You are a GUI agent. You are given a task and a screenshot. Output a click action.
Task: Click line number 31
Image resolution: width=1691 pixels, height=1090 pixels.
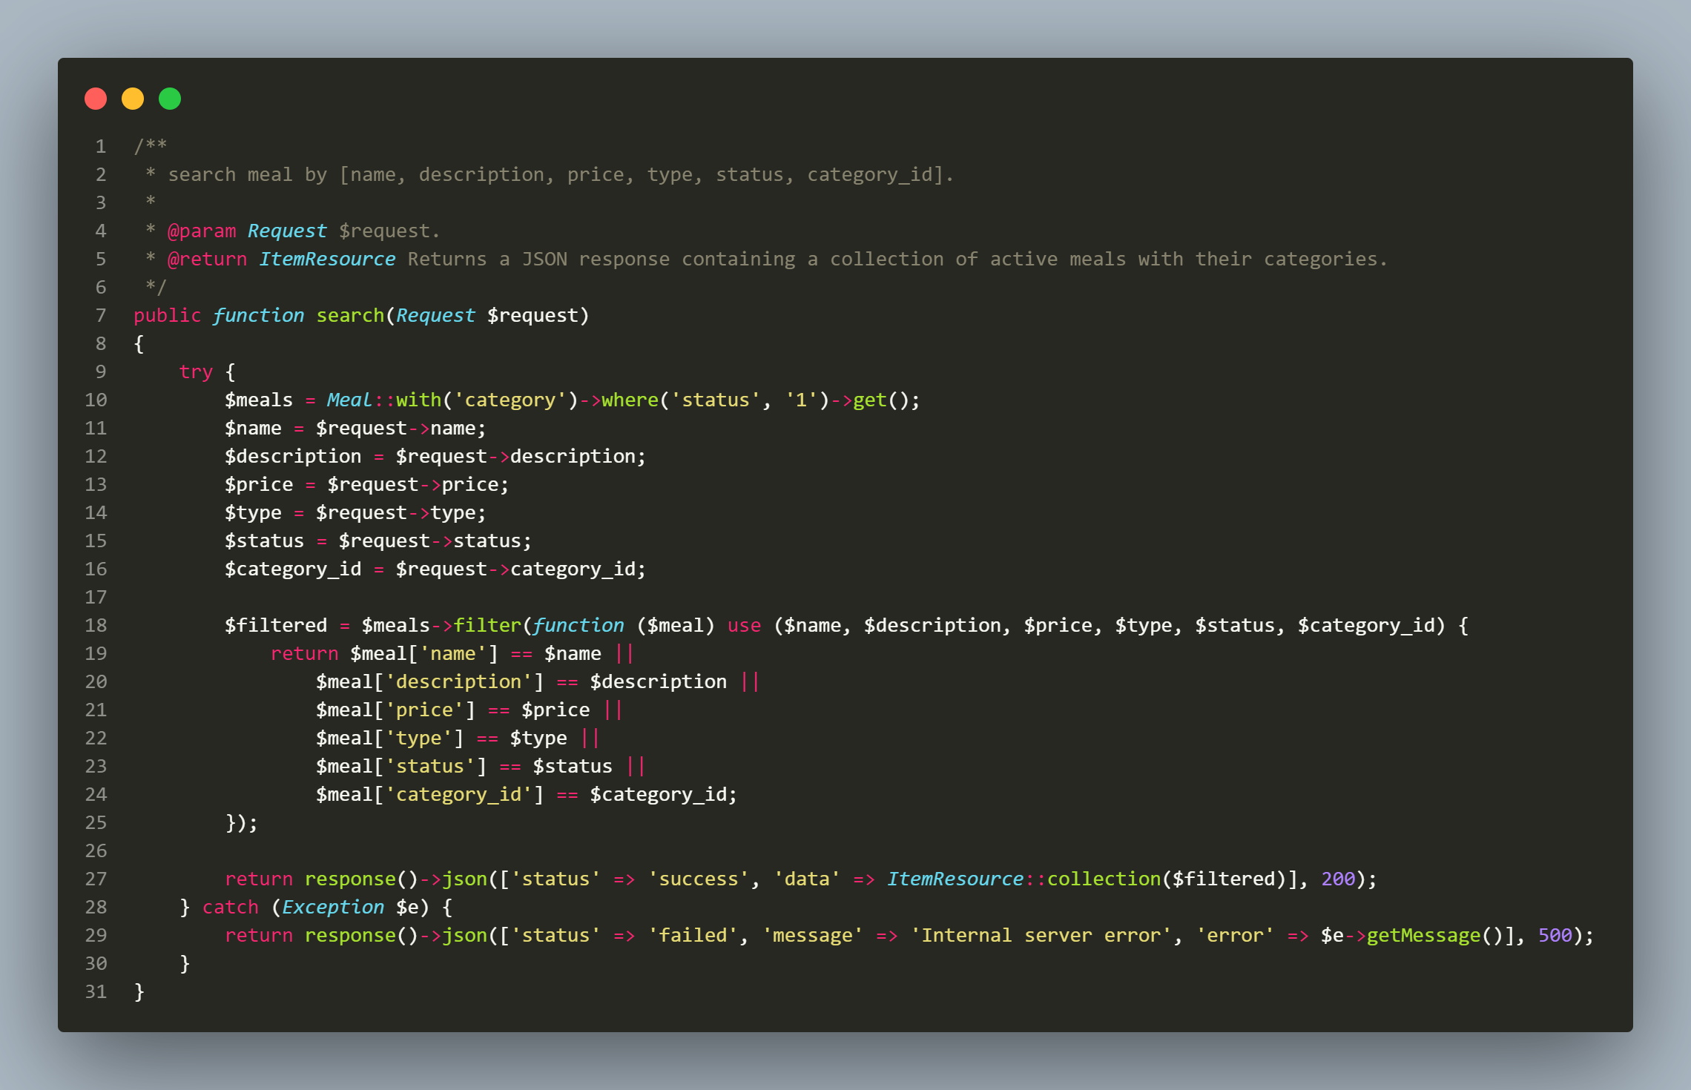coord(96,991)
